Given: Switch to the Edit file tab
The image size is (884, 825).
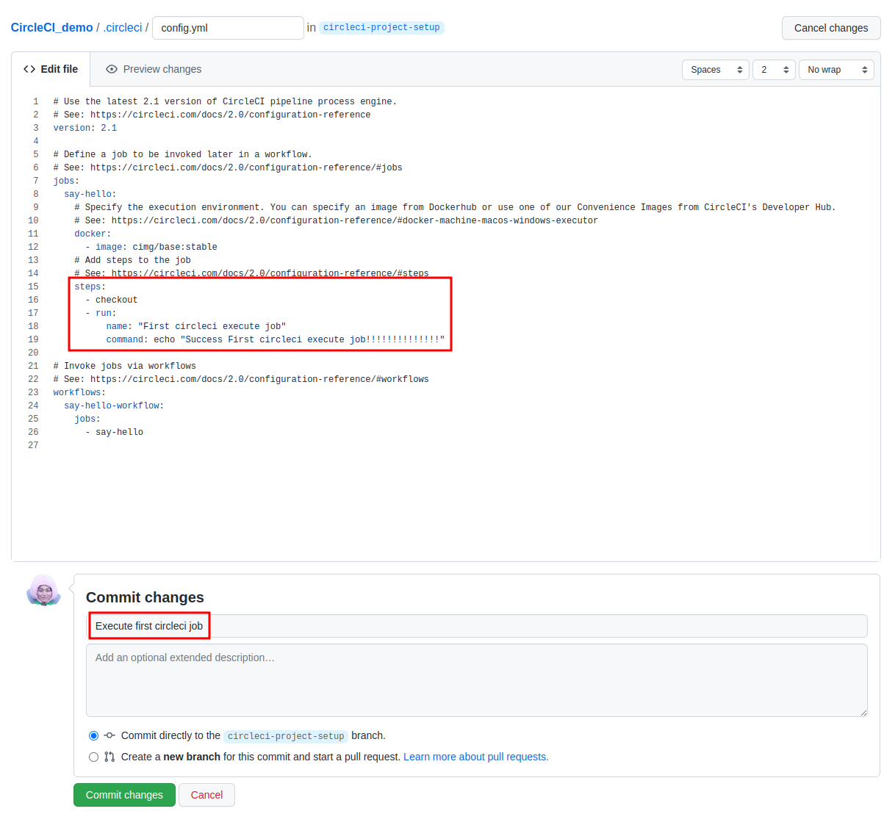Looking at the screenshot, I should pyautogui.click(x=51, y=69).
